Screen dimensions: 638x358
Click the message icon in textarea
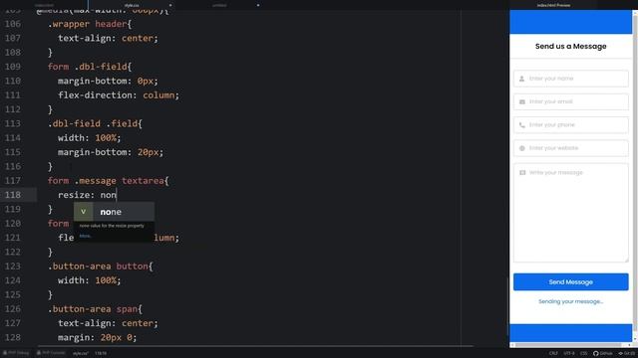pyautogui.click(x=522, y=172)
